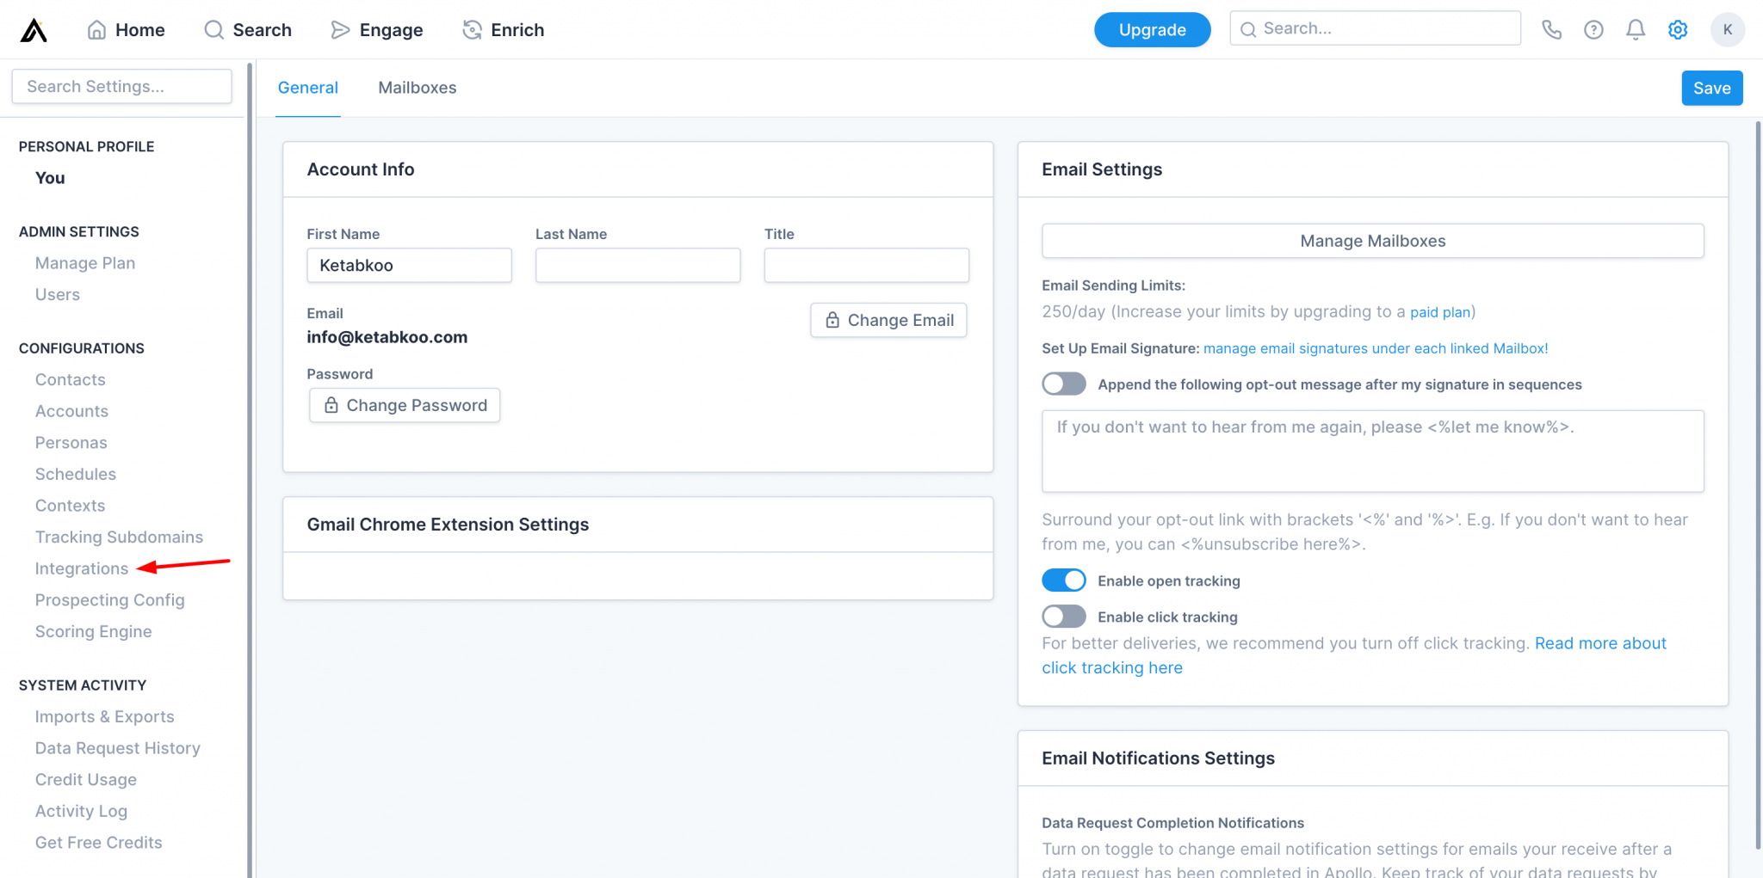The height and width of the screenshot is (878, 1763).
Task: Open the user avatar K menu
Action: [x=1727, y=30]
